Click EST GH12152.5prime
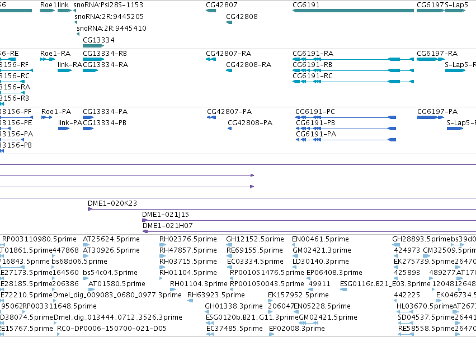 [255, 239]
